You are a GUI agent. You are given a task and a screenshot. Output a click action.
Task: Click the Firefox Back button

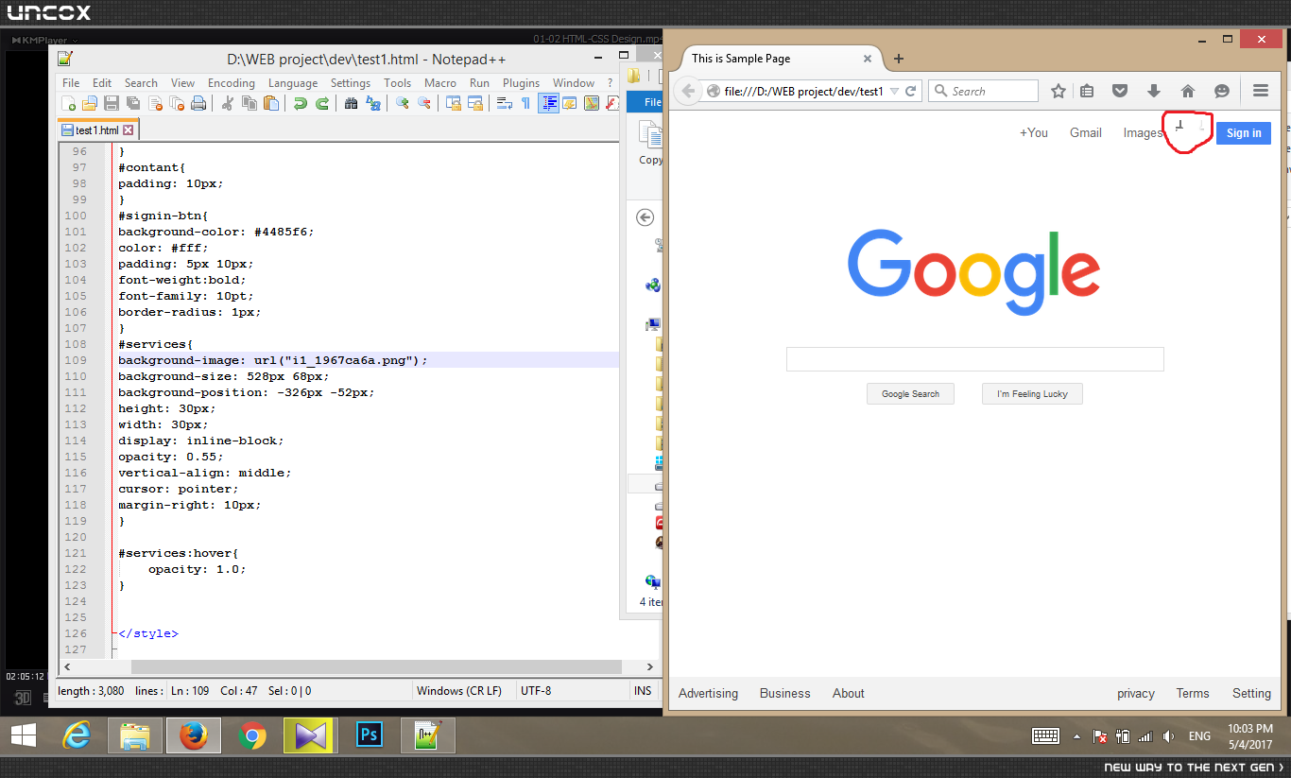[x=689, y=91]
